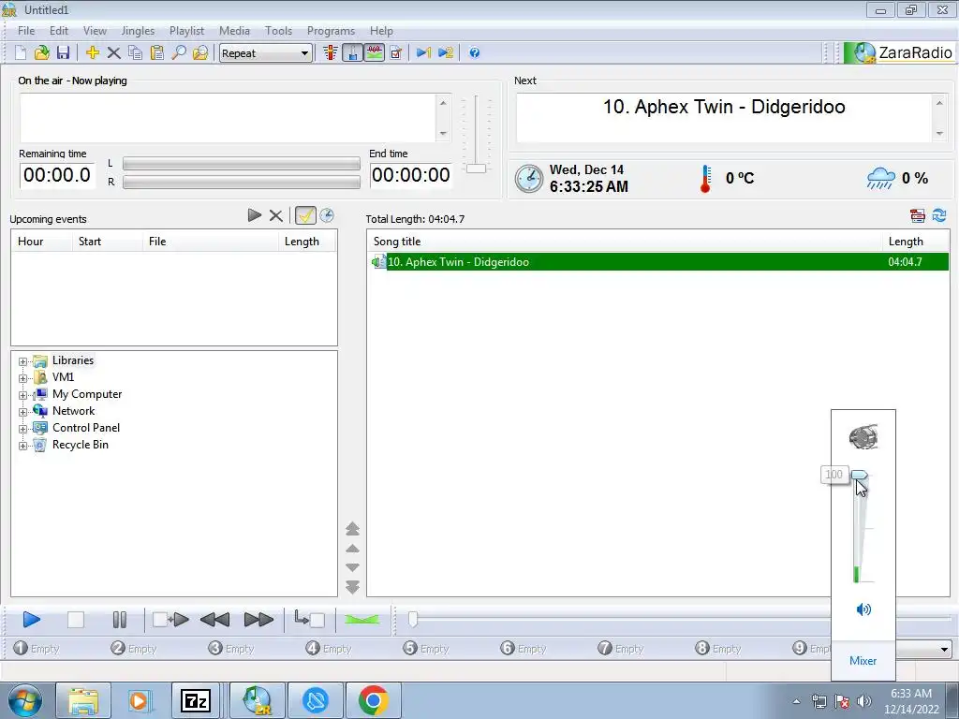Open folder search icon in toolbar
Viewport: 959px width, 719px height.
point(200,53)
